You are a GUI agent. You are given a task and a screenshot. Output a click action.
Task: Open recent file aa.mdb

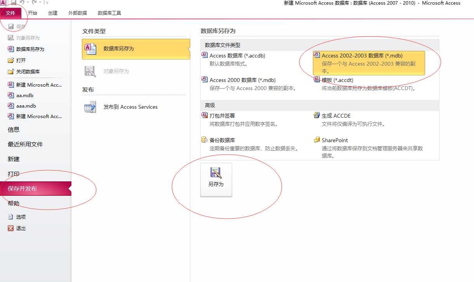tap(24, 95)
